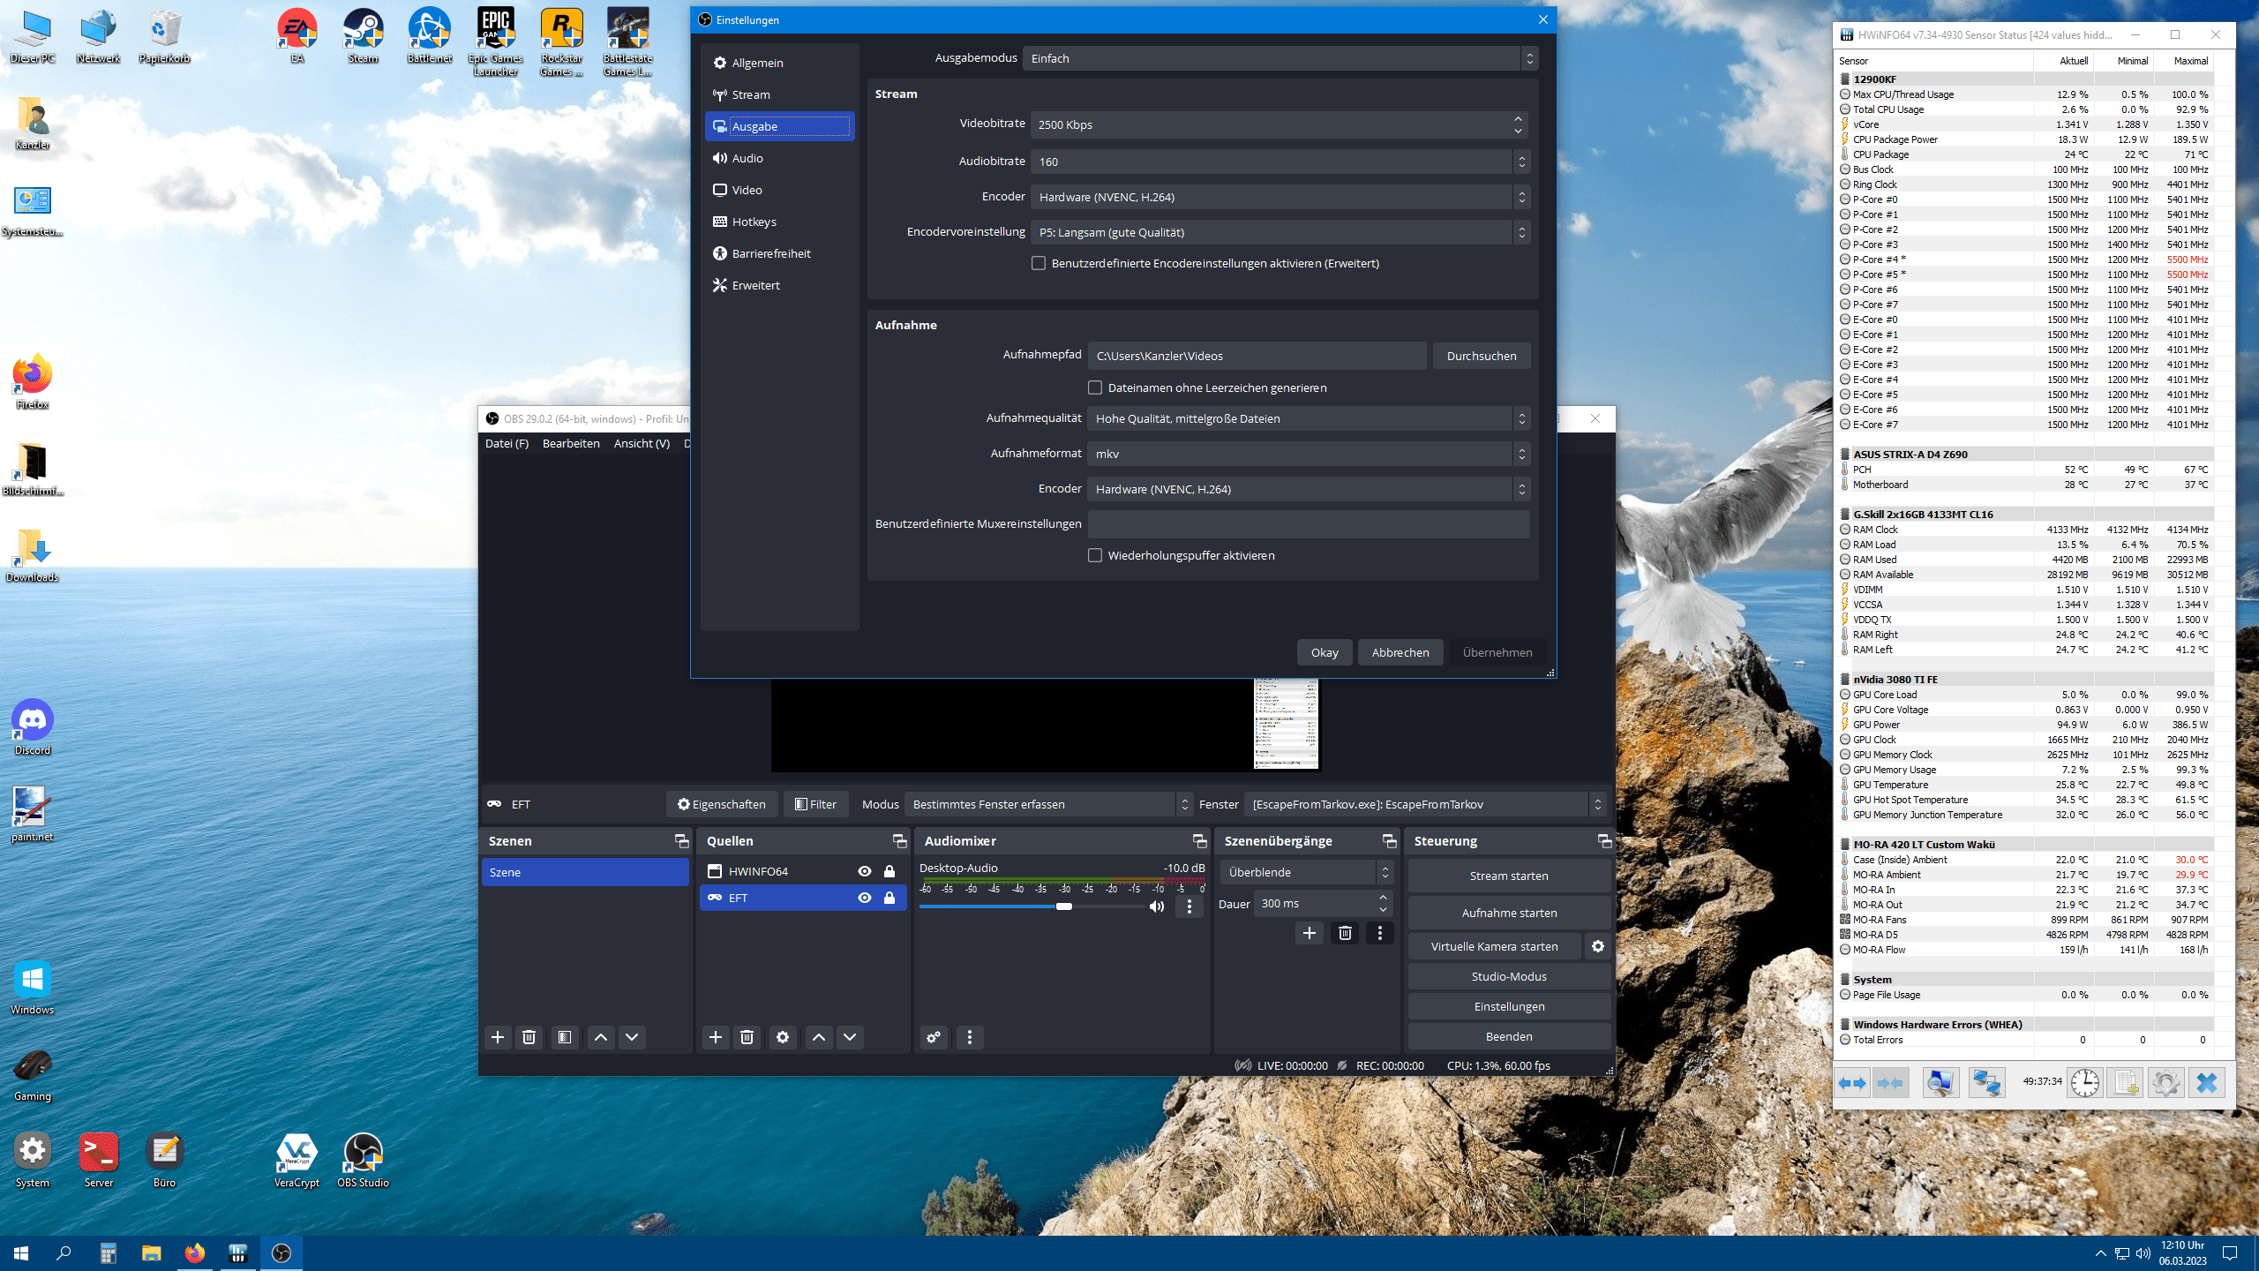Unlock the HWINFO64 source lock
This screenshot has width=2259, height=1271.
point(889,871)
